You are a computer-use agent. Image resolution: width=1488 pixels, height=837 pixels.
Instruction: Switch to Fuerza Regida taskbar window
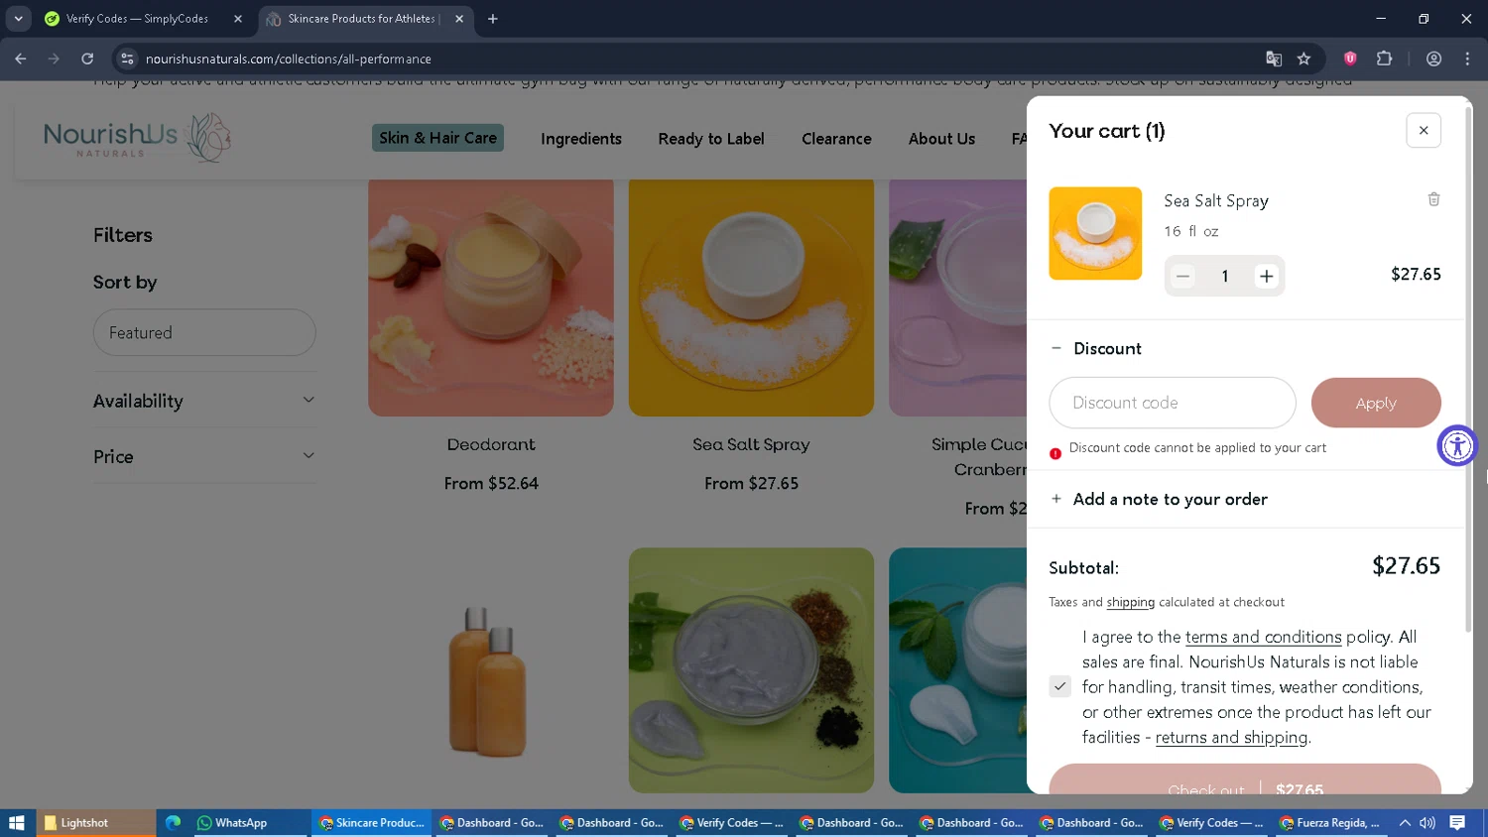coord(1330,823)
